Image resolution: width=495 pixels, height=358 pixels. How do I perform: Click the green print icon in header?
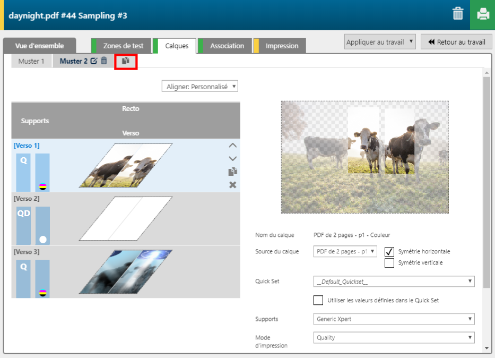(x=482, y=15)
